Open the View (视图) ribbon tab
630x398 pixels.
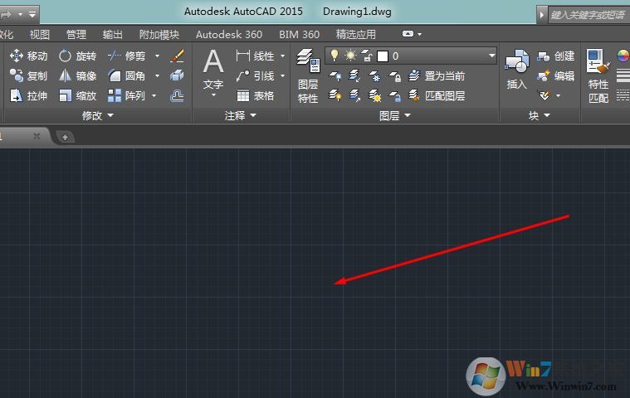tap(39, 35)
